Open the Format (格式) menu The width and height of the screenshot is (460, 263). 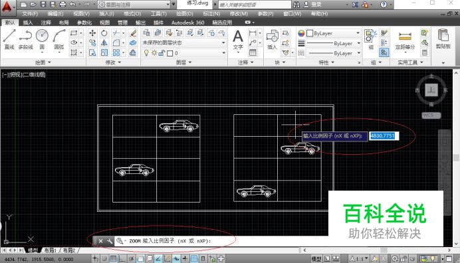tap(132, 14)
